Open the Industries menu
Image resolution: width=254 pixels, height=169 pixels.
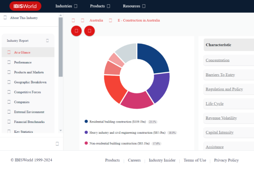tap(63, 6)
